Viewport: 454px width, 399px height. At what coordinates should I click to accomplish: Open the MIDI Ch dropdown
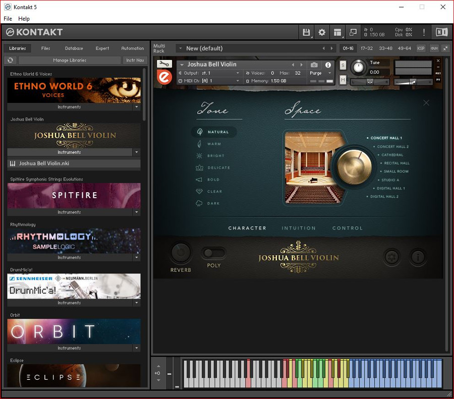(x=209, y=81)
